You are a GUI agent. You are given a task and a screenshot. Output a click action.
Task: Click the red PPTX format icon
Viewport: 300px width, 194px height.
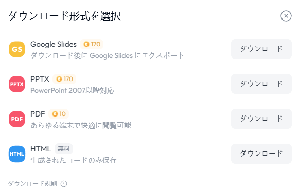pos(17,84)
